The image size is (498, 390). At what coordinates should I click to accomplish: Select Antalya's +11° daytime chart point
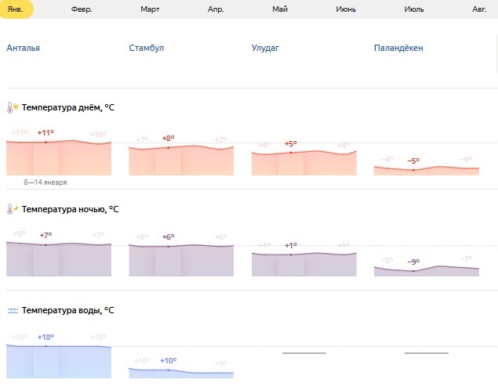click(x=45, y=143)
